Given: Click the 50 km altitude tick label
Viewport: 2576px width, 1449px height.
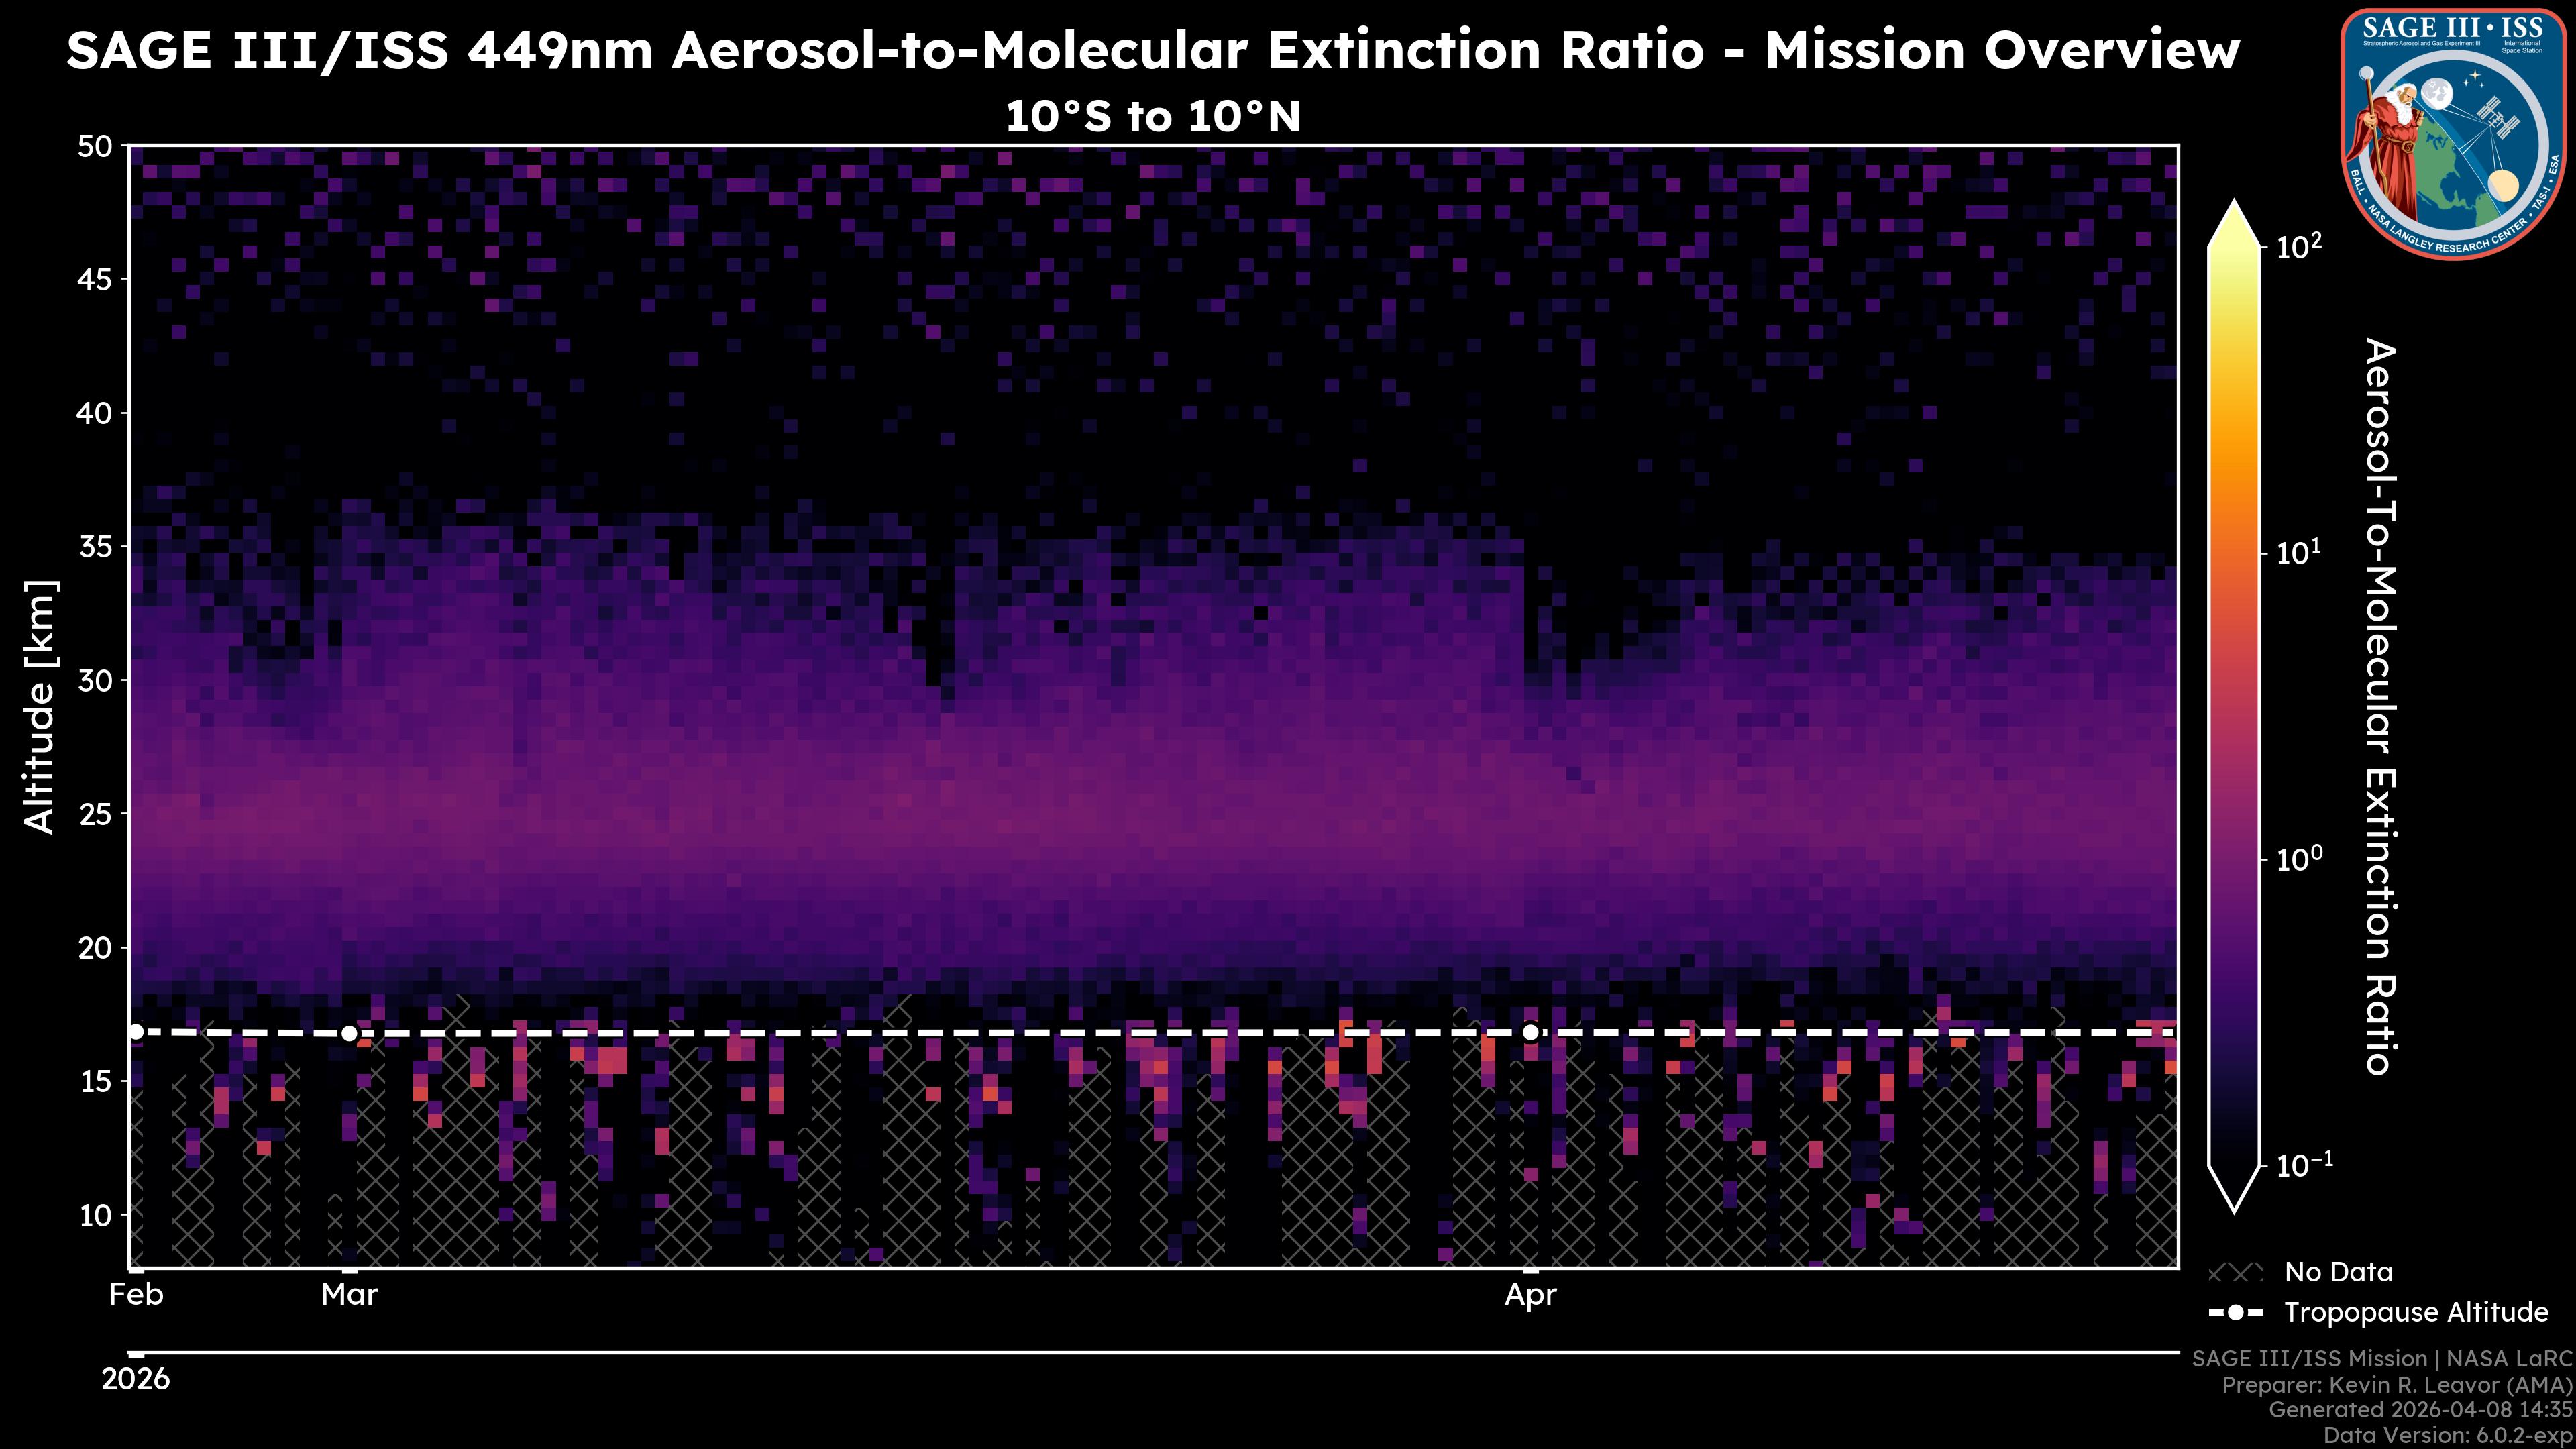Looking at the screenshot, I should click(x=94, y=147).
